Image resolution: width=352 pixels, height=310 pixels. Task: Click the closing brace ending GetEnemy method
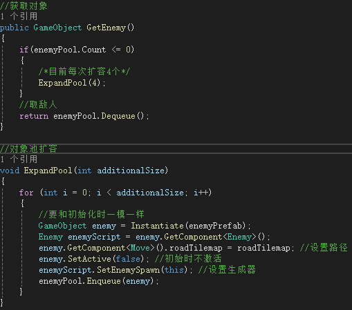pyautogui.click(x=2, y=127)
